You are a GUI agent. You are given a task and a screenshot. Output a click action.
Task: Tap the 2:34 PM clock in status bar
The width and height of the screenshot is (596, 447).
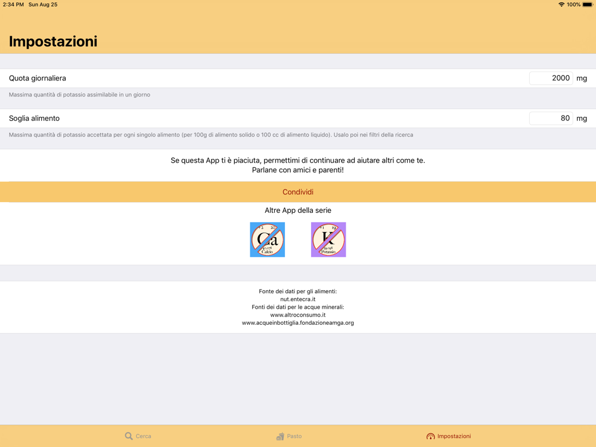tap(13, 5)
